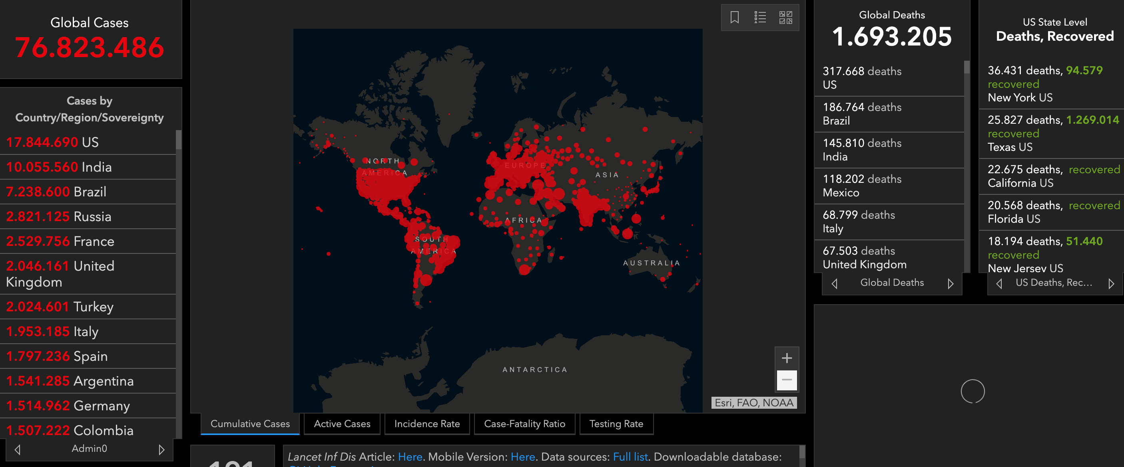Screen dimensions: 1124x467
Task: Go to previous Admin0 list page
Action: pos(18,449)
